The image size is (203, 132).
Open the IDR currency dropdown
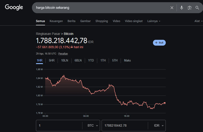click(x=159, y=126)
